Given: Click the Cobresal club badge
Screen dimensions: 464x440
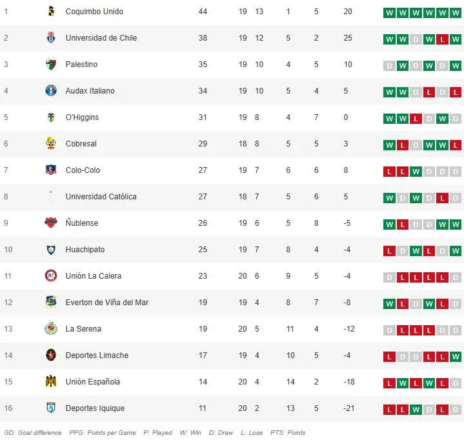Looking at the screenshot, I should tap(51, 144).
